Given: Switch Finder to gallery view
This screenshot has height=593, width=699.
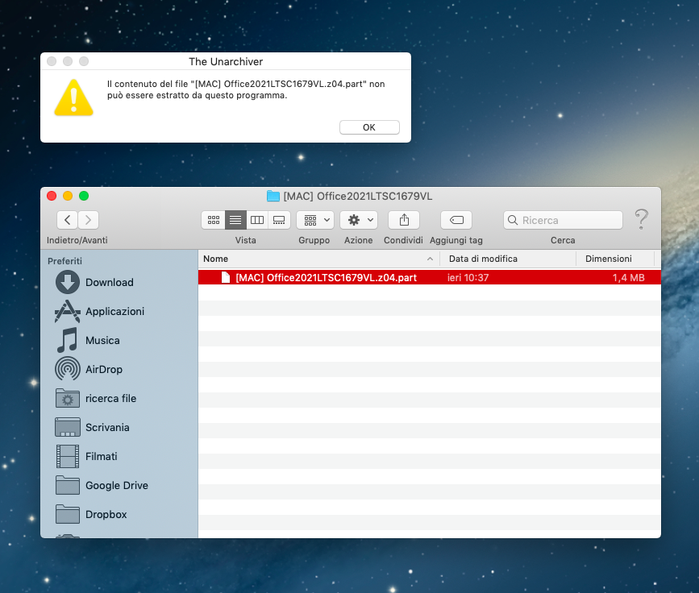Looking at the screenshot, I should [x=279, y=220].
